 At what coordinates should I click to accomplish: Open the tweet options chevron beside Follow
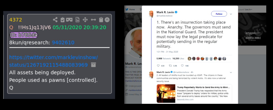(231, 14)
